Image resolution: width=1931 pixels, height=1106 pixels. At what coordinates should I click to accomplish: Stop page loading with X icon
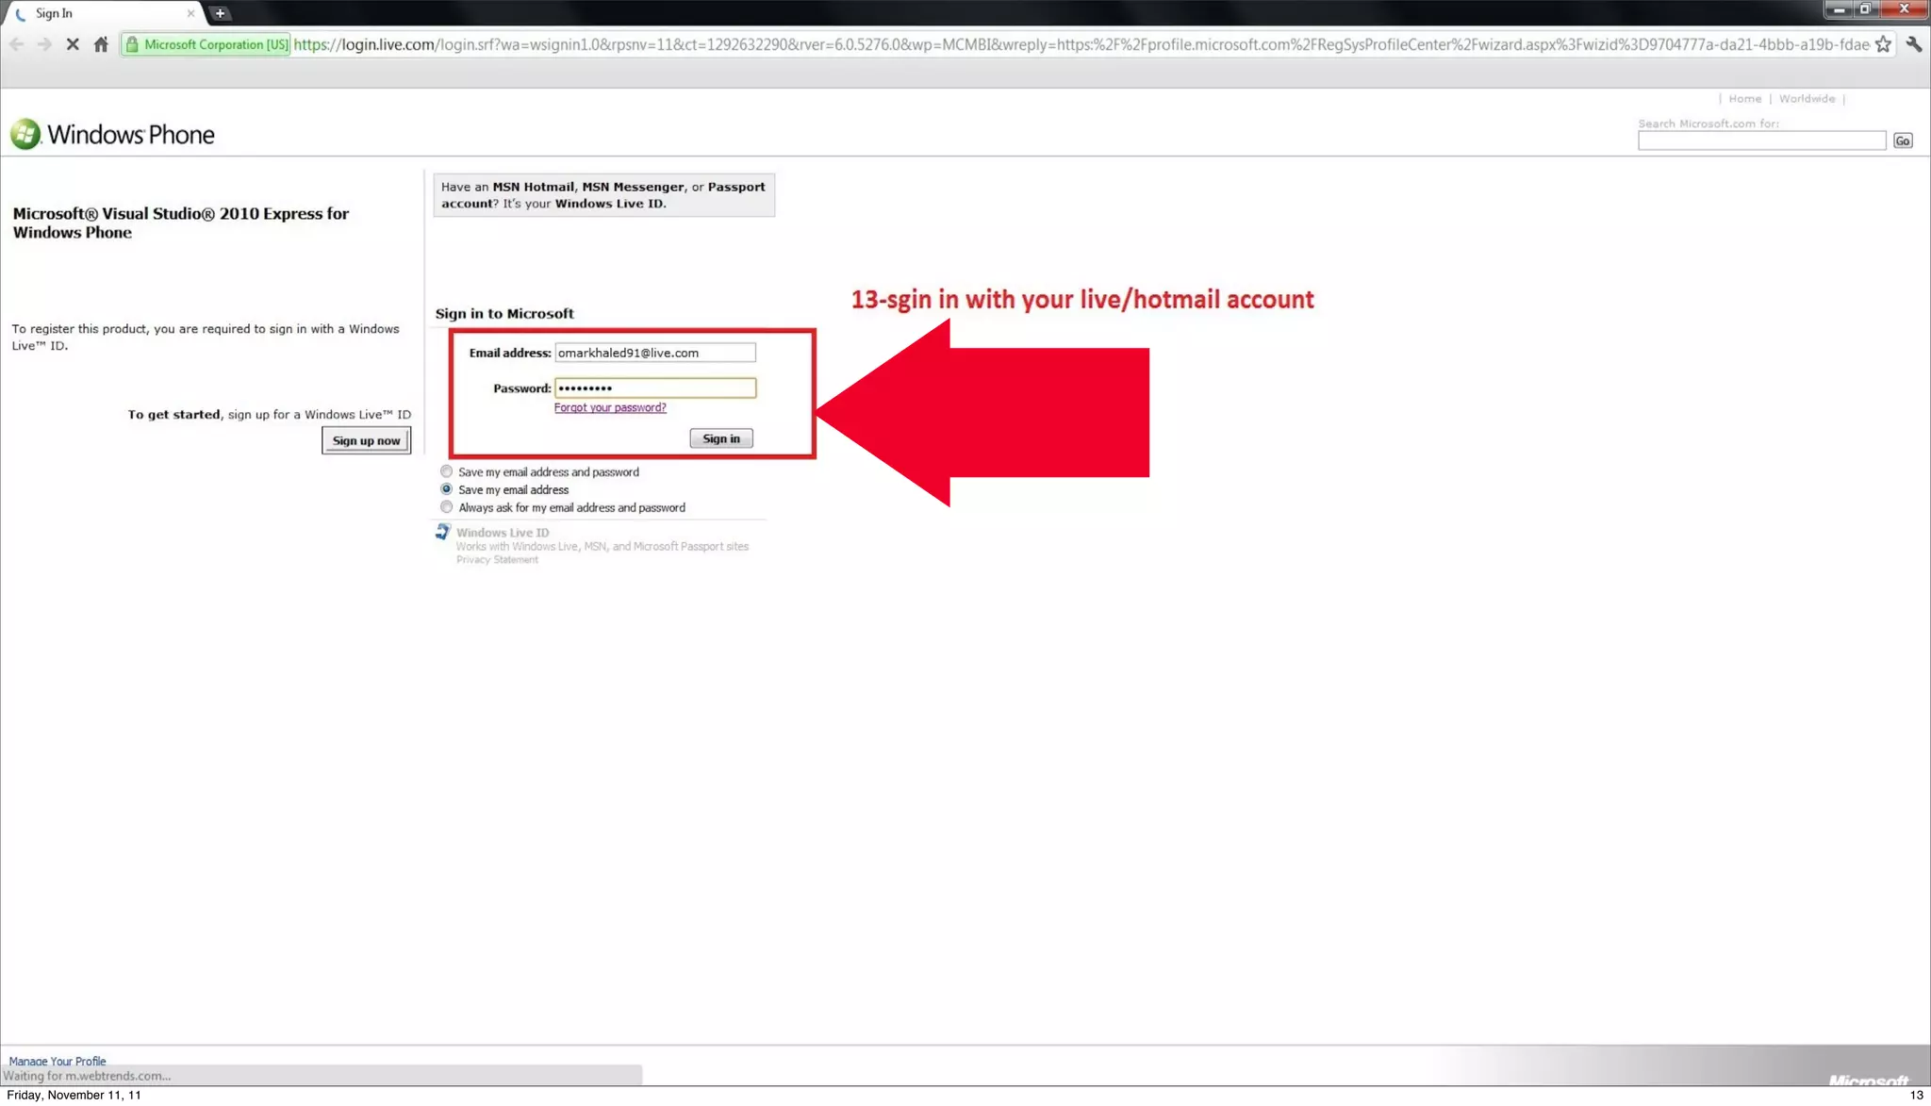click(73, 44)
